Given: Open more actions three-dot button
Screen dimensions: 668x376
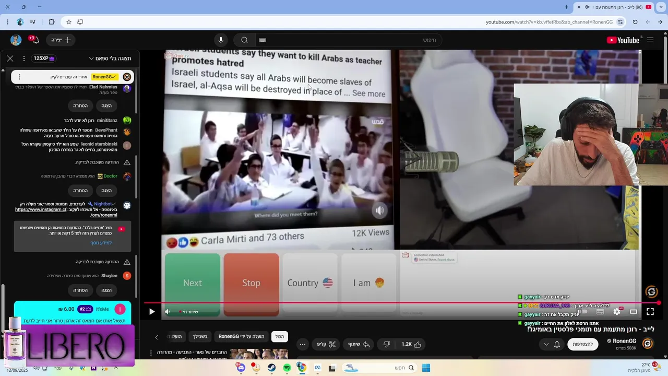Looking at the screenshot, I should [x=303, y=344].
